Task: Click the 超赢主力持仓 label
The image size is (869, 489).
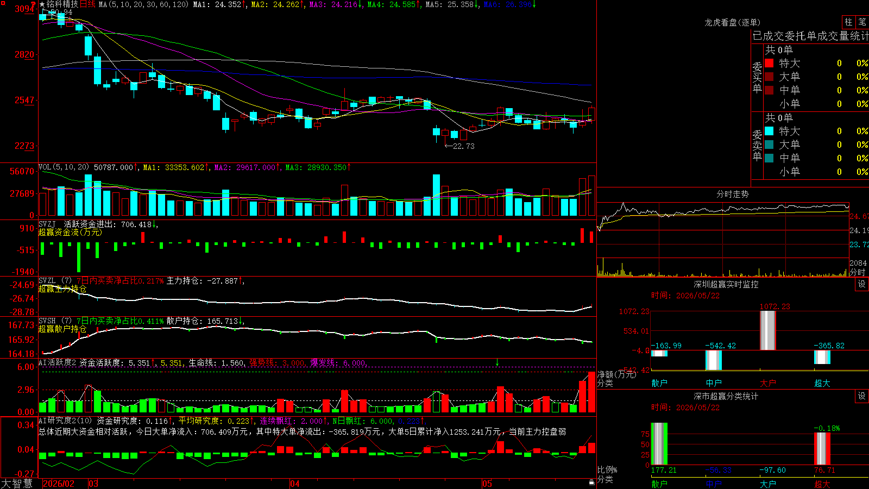Action: (x=62, y=289)
